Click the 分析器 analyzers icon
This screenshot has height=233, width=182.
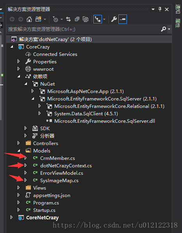coord(35,136)
